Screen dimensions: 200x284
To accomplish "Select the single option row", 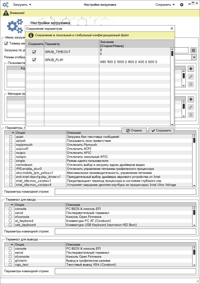I will [x=98, y=161].
